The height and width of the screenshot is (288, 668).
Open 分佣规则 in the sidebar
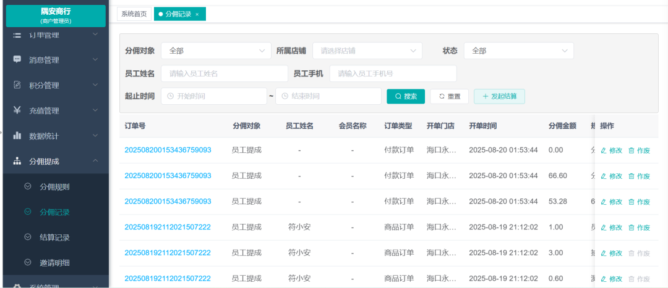tap(54, 187)
